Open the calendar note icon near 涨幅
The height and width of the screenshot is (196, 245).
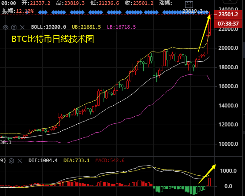point(189,4)
